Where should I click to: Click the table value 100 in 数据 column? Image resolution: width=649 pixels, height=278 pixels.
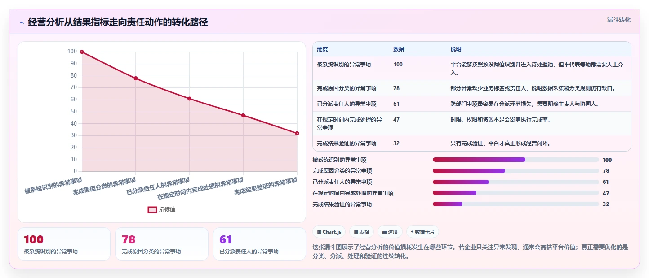pos(398,65)
